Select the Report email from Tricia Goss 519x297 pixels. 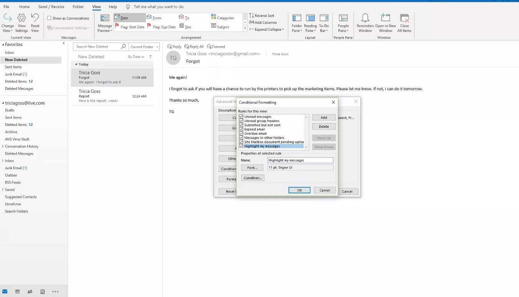112,96
